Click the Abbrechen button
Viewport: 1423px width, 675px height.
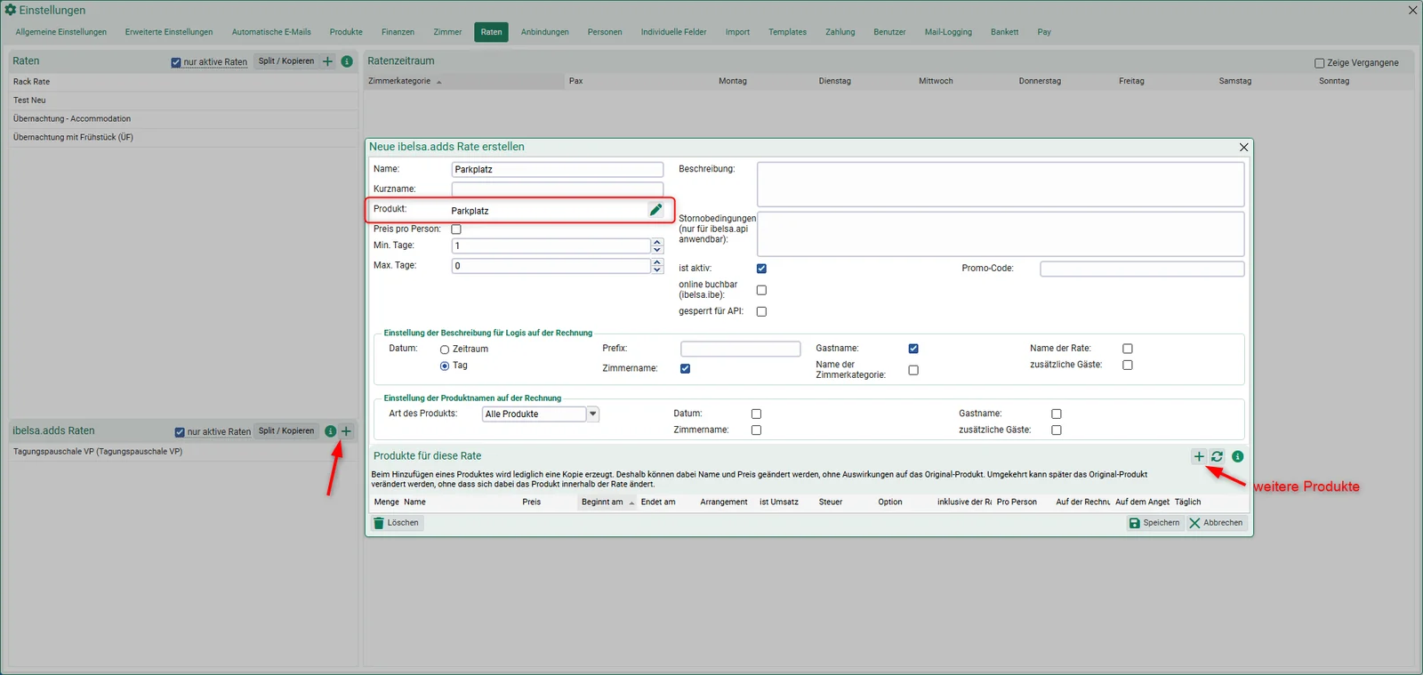coord(1216,523)
